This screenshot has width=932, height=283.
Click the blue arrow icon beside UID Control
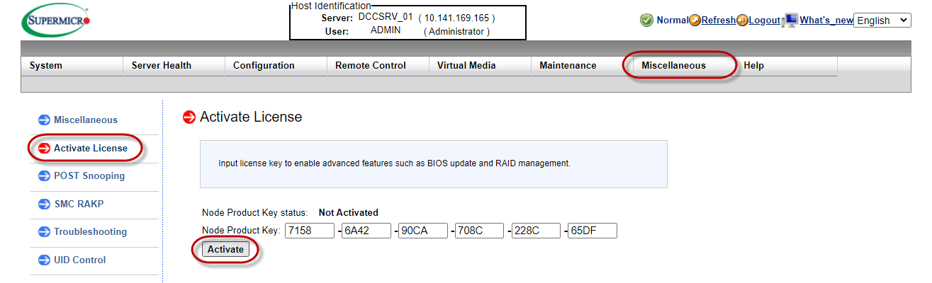coord(44,260)
